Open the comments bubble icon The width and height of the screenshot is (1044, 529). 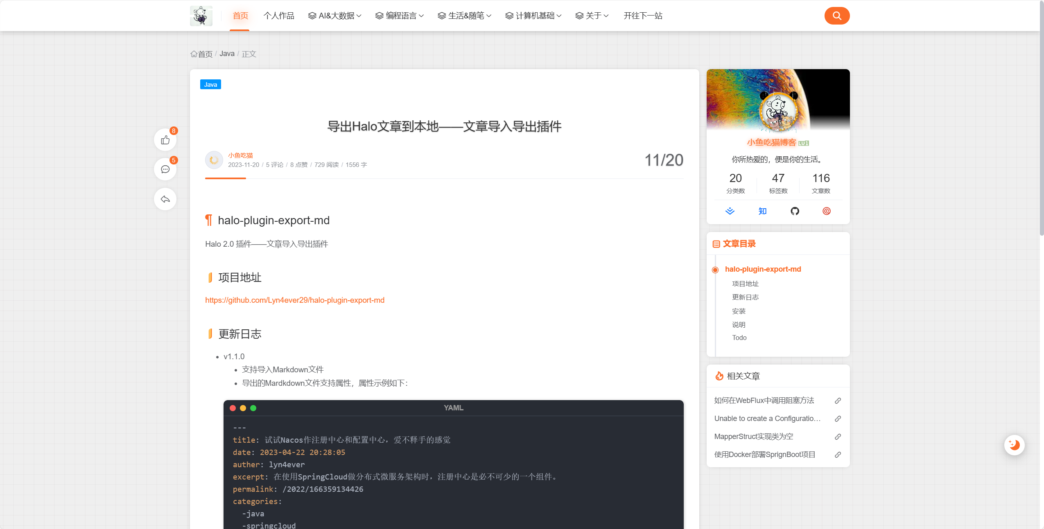point(165,169)
